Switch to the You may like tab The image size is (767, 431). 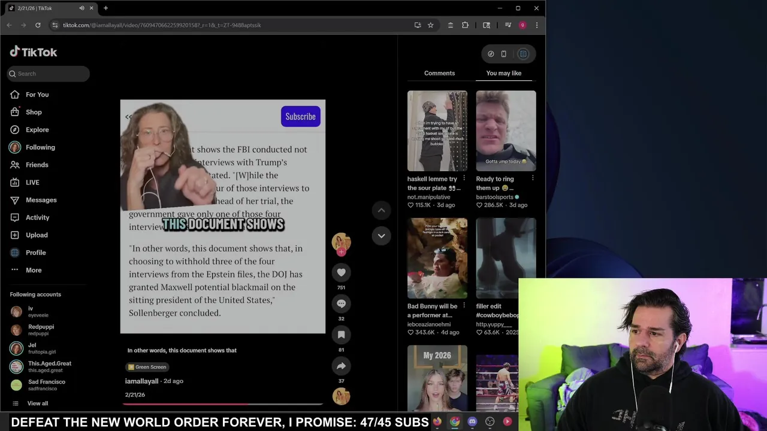click(x=503, y=73)
